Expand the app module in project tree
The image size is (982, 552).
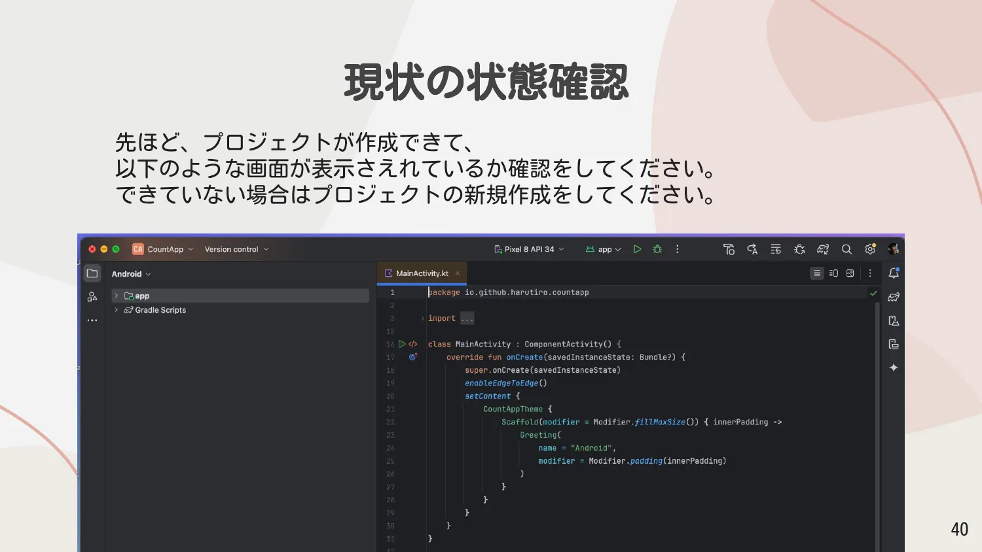click(x=117, y=296)
